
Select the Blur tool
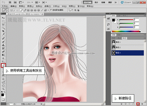[3, 58]
